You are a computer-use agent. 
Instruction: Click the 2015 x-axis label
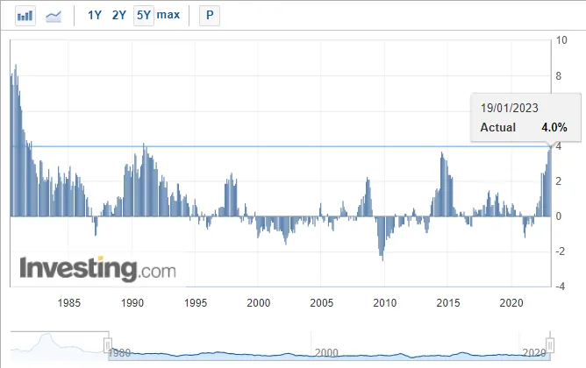[x=448, y=302]
